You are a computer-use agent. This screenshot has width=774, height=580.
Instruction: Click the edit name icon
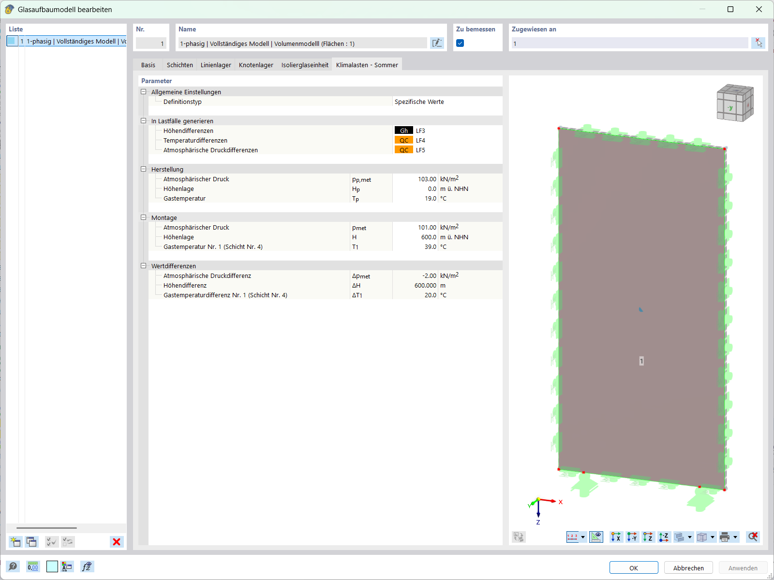(x=437, y=43)
